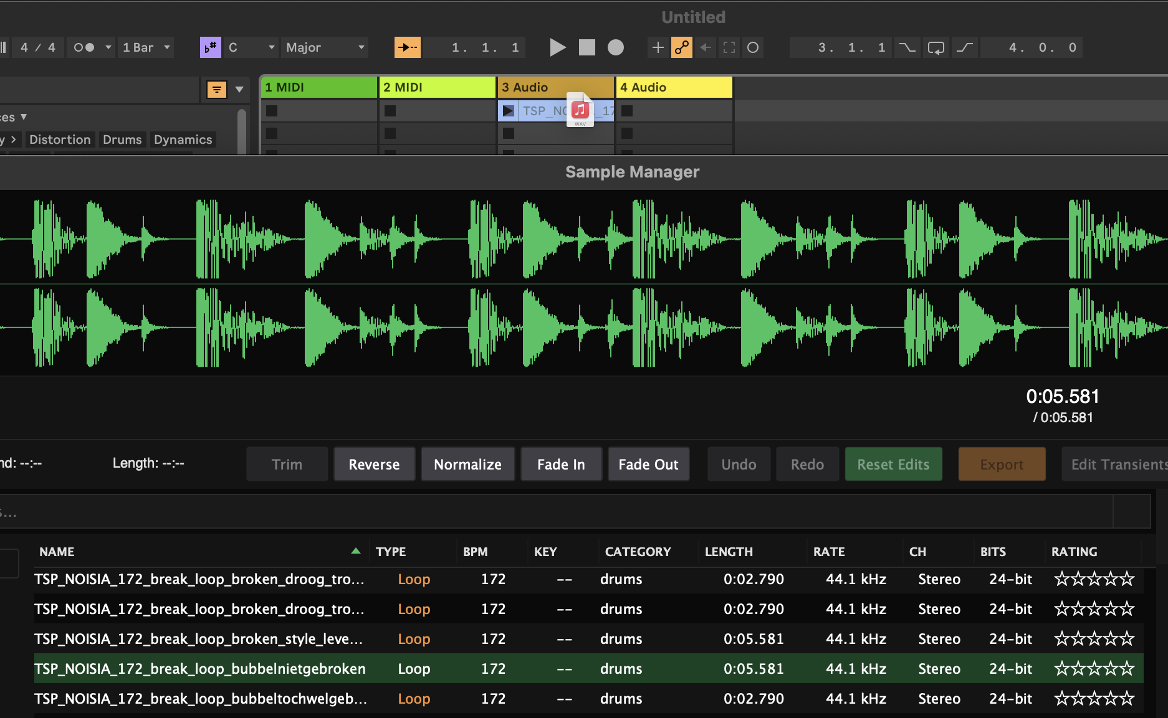The image size is (1168, 718).
Task: Toggle the scale mode sharp-flat button
Action: coord(210,47)
